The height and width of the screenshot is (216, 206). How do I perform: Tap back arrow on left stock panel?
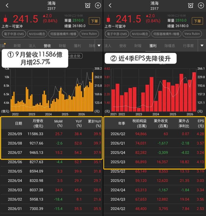pos(7,6)
